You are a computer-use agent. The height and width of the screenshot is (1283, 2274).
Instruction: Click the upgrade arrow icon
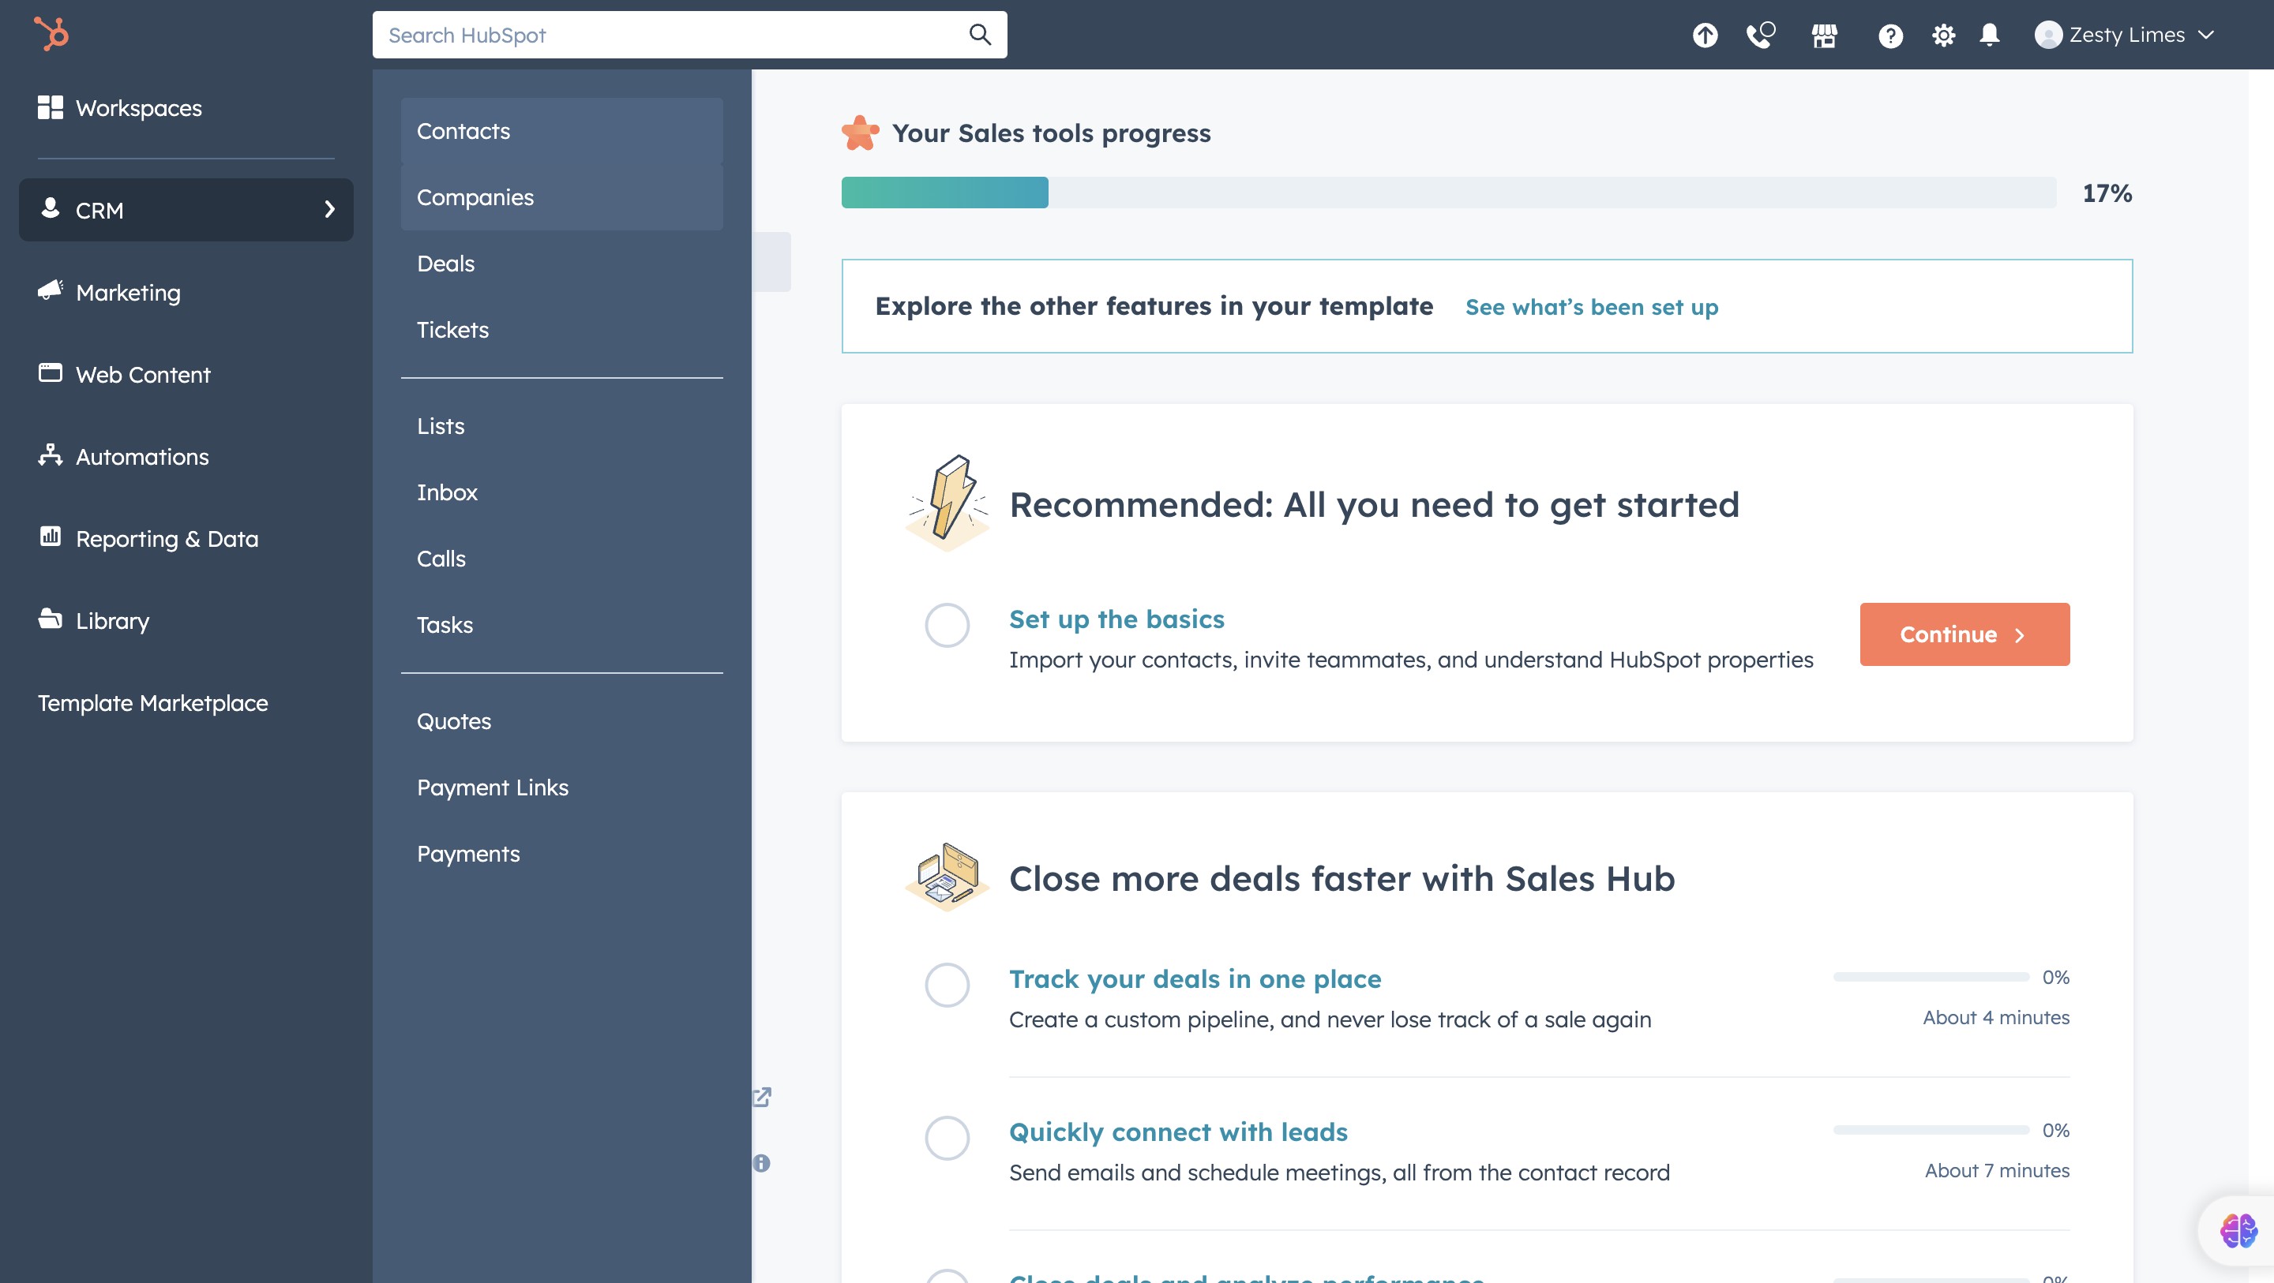(x=1705, y=36)
